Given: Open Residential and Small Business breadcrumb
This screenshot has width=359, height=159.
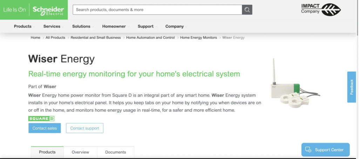Looking at the screenshot, I should (96, 38).
